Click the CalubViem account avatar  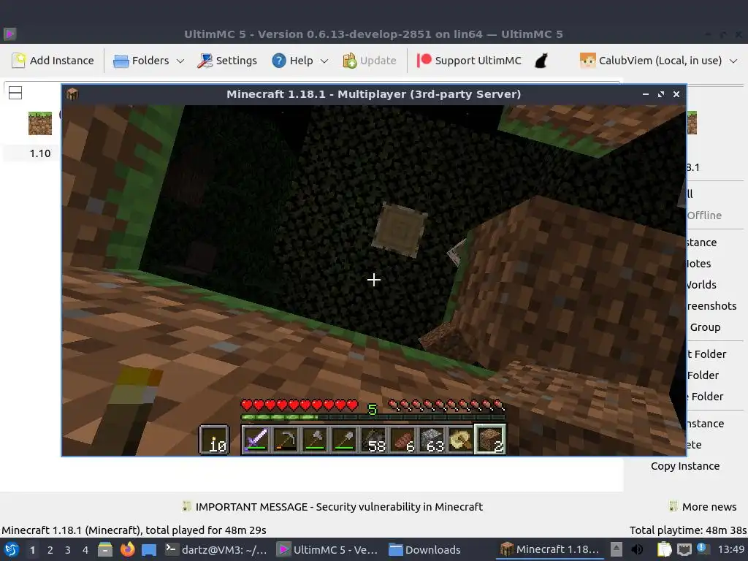[587, 61]
